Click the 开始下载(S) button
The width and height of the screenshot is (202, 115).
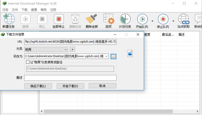click(70, 86)
